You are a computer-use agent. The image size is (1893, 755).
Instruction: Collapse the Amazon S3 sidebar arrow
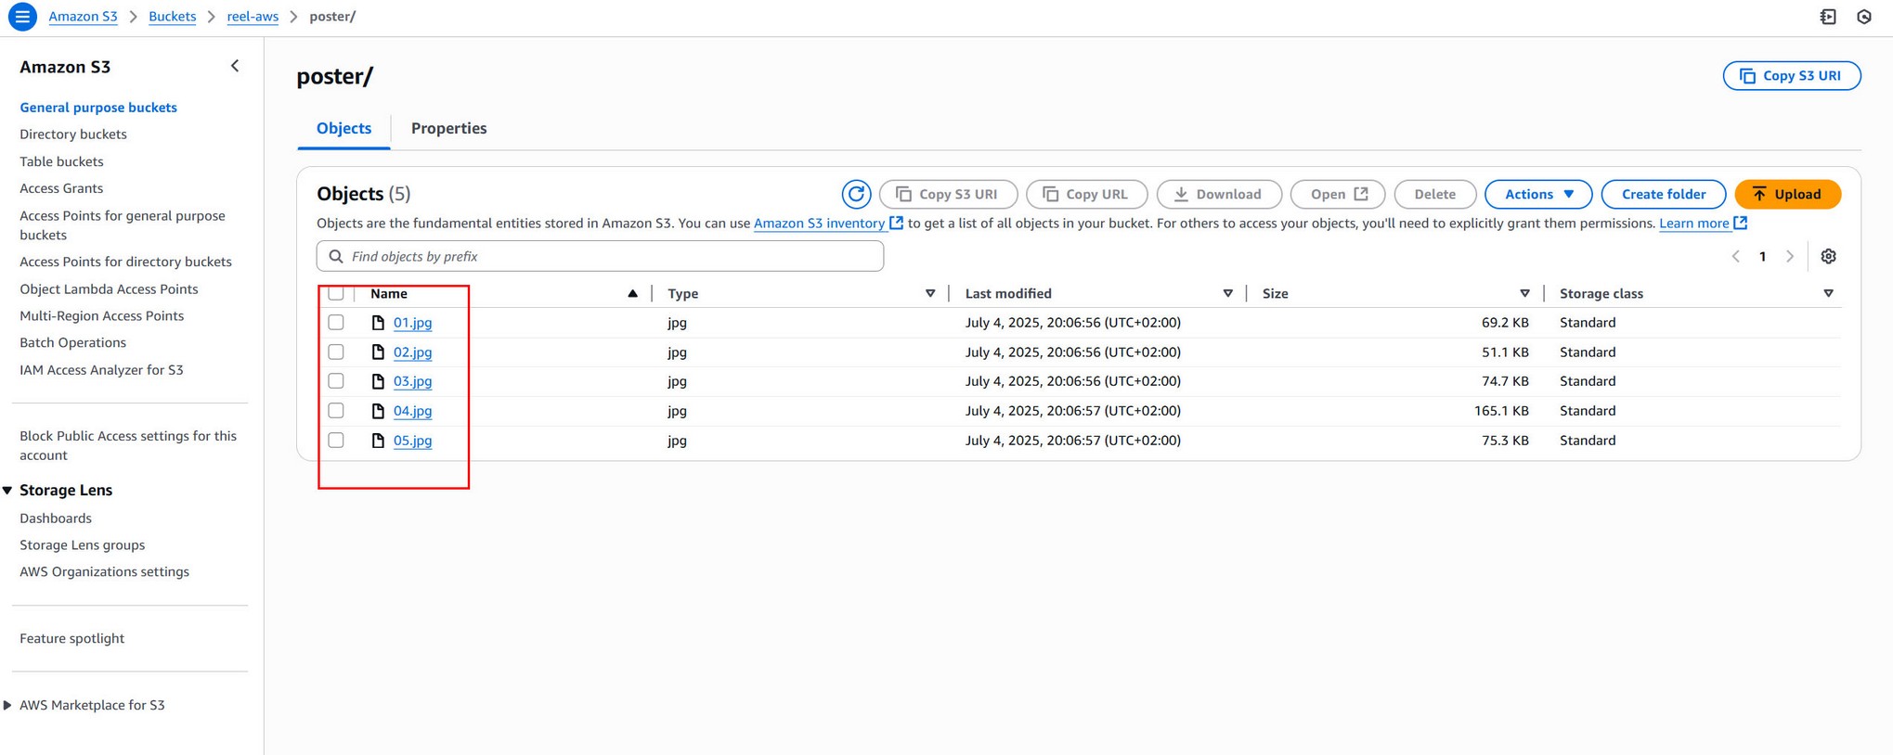click(x=235, y=67)
